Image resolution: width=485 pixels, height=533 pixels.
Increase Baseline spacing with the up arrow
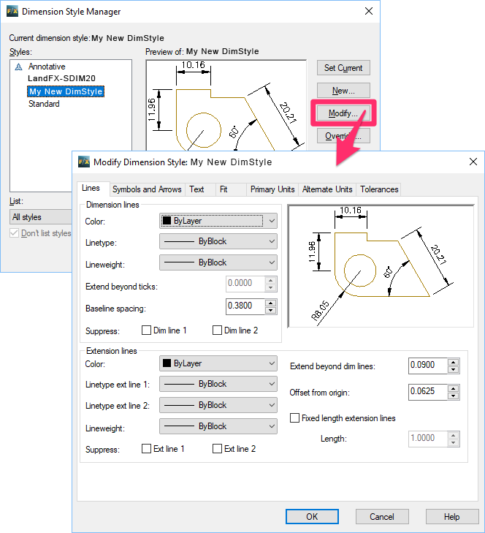(x=271, y=303)
